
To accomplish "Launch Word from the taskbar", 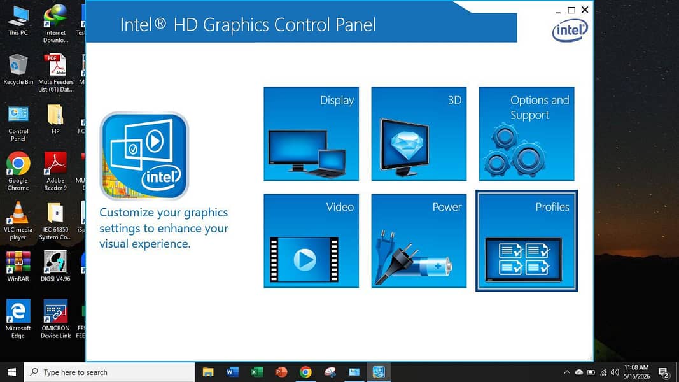I will pyautogui.click(x=232, y=372).
